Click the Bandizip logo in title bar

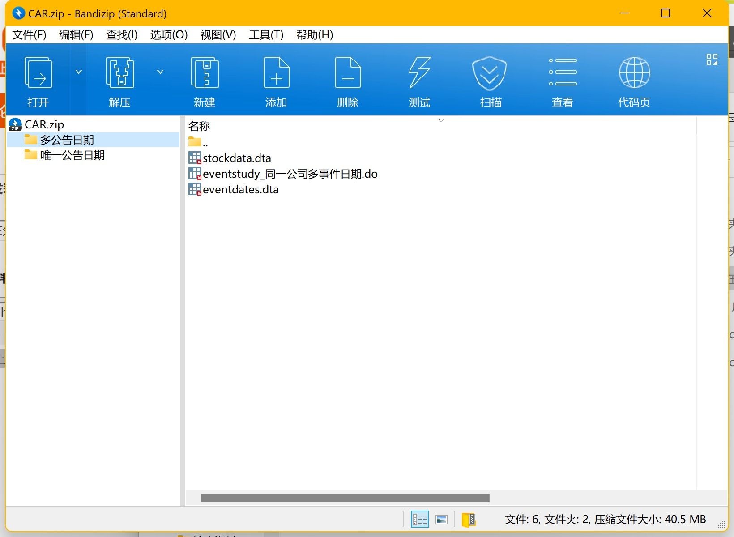point(18,13)
